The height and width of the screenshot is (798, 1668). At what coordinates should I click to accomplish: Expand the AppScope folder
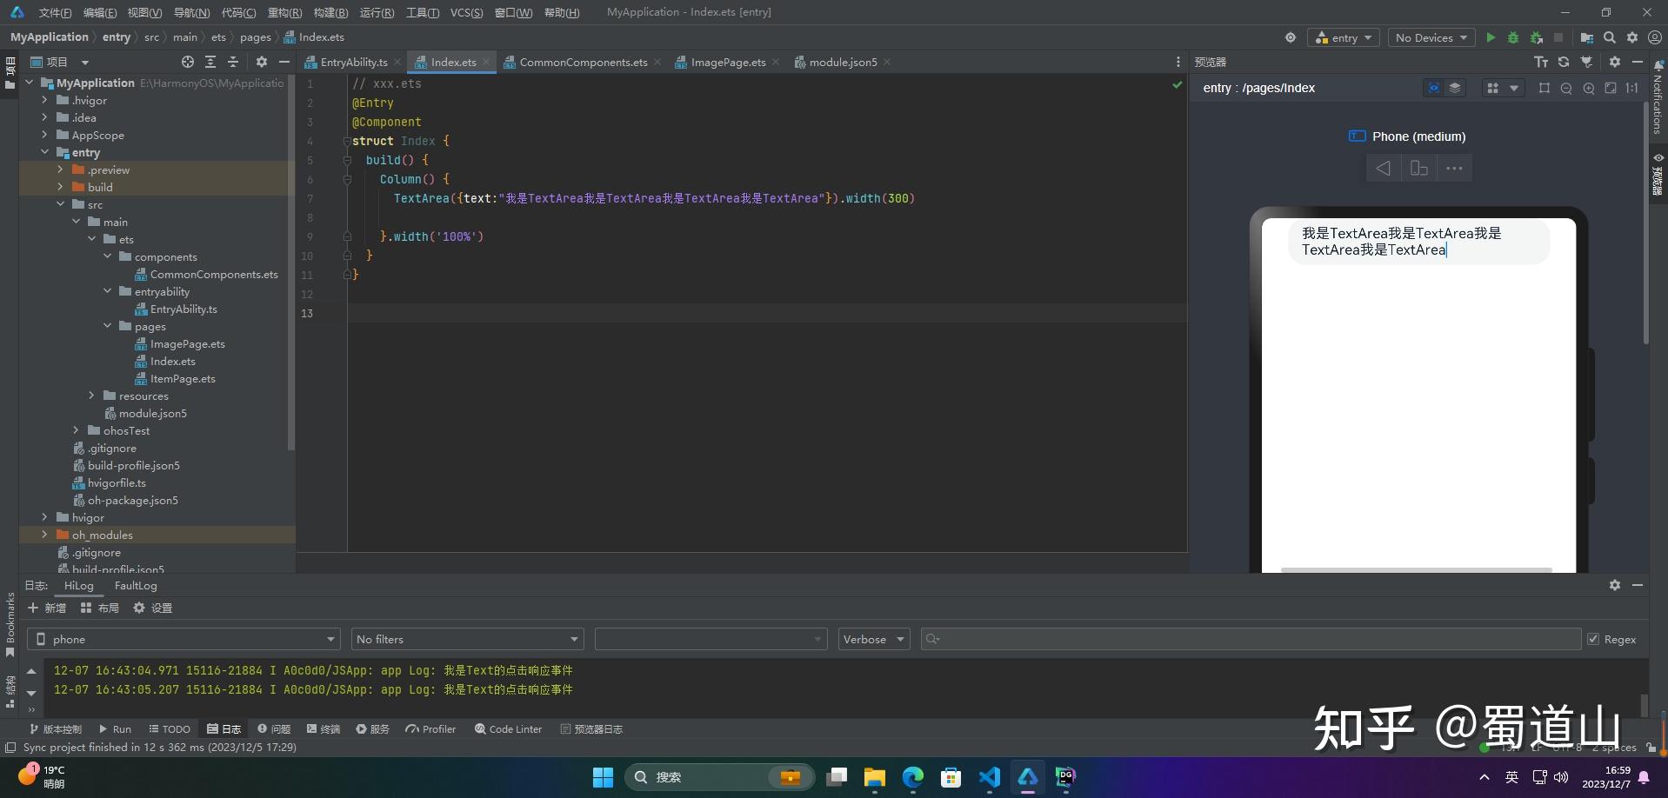click(44, 135)
